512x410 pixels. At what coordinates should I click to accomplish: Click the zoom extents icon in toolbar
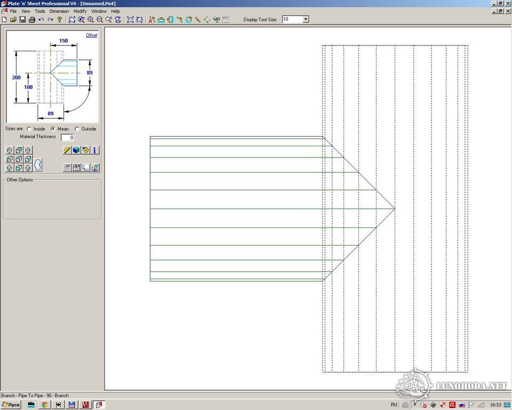(130, 20)
